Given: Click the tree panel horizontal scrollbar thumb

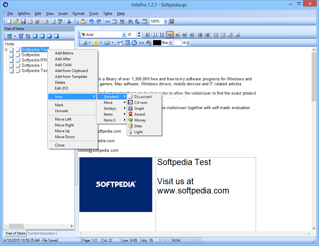Looking at the screenshot, I should click(x=16, y=226).
